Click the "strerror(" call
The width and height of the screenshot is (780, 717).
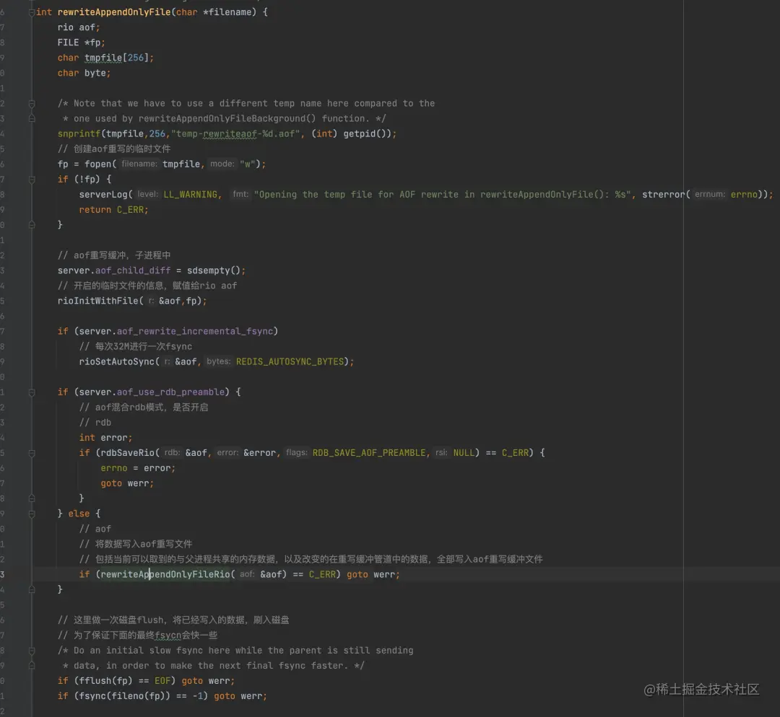point(666,194)
